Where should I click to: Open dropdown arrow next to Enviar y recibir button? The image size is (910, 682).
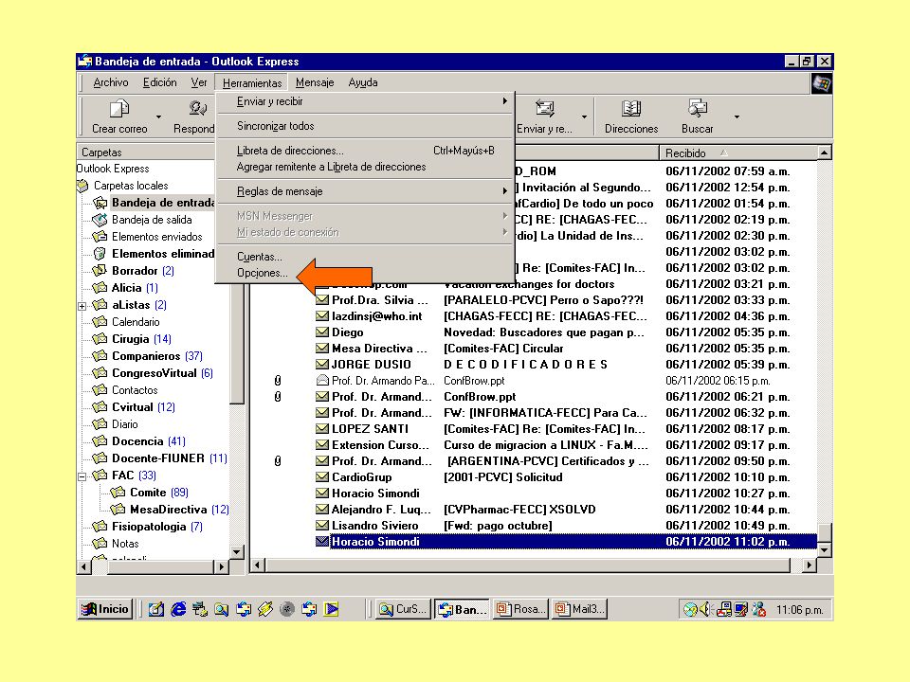(585, 117)
